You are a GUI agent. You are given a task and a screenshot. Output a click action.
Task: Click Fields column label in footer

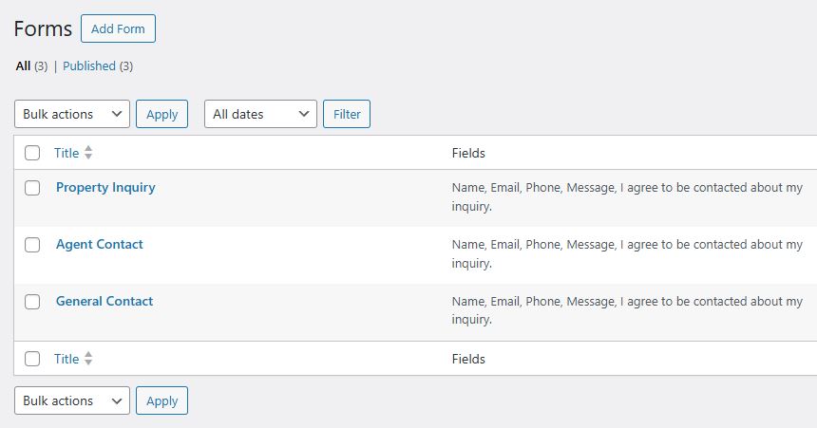(468, 359)
